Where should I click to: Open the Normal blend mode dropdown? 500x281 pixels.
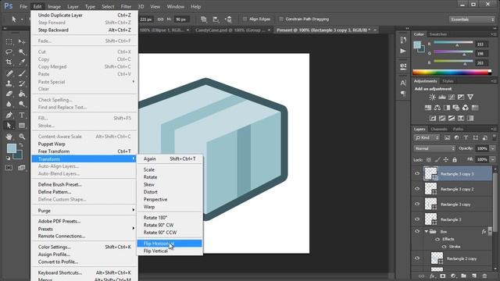434,148
